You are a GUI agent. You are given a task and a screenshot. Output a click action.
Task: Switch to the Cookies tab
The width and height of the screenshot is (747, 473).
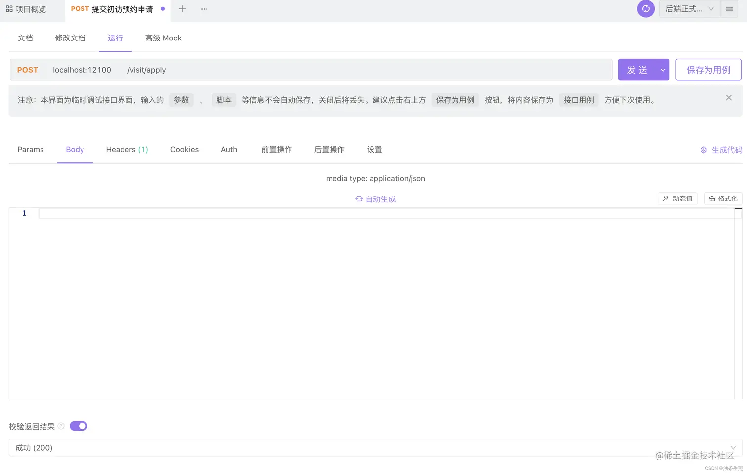tap(185, 150)
